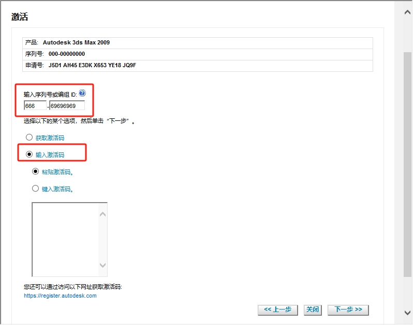413x325 pixels.
Task: Choose the 粘贴激活码 radio option
Action: 36,172
